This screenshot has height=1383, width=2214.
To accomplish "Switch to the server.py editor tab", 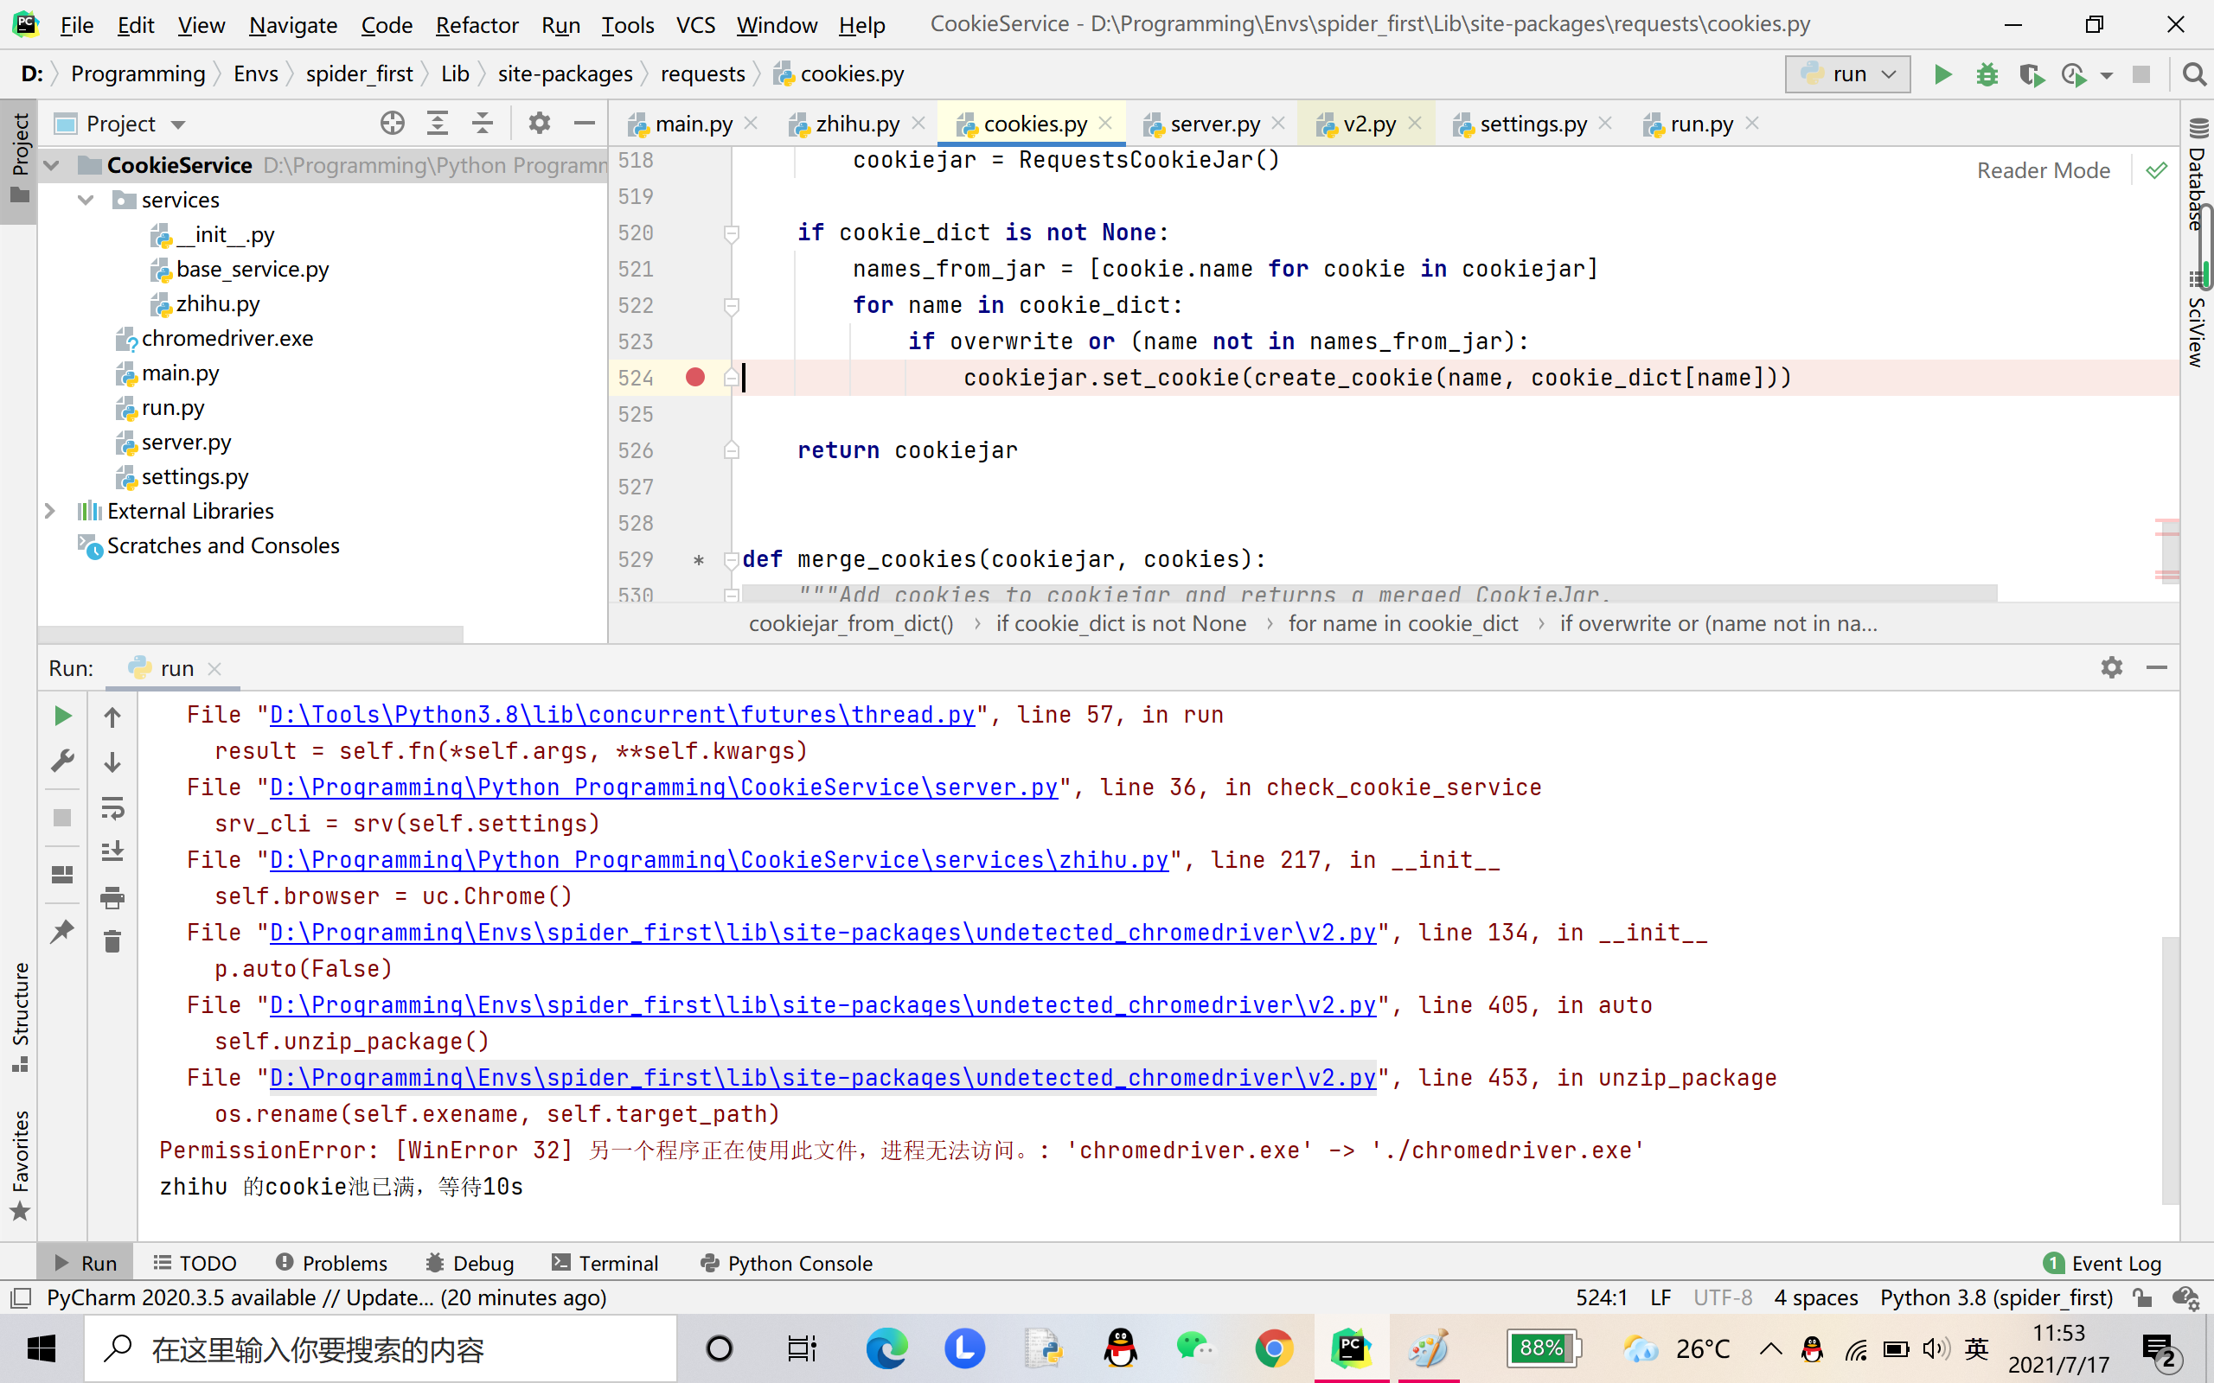I will pyautogui.click(x=1214, y=124).
